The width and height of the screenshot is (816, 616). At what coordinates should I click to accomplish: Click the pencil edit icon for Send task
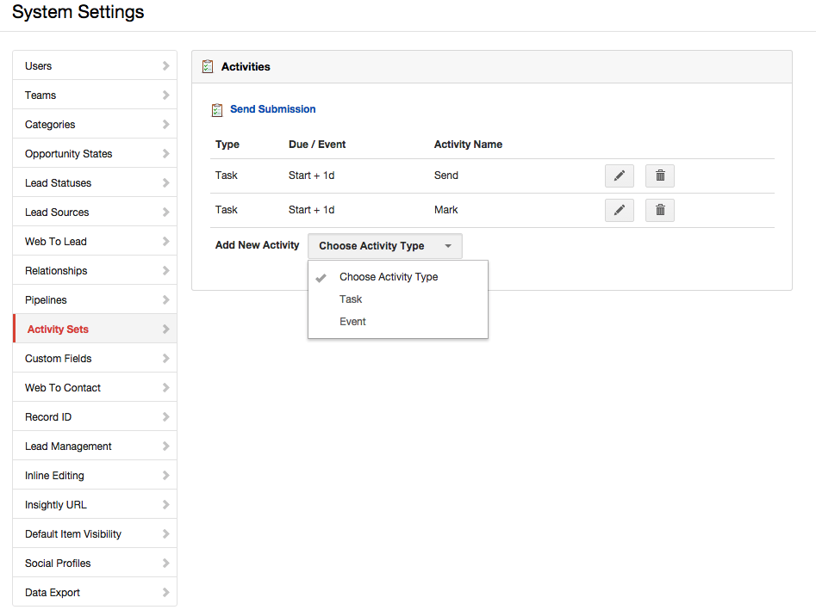pyautogui.click(x=619, y=176)
